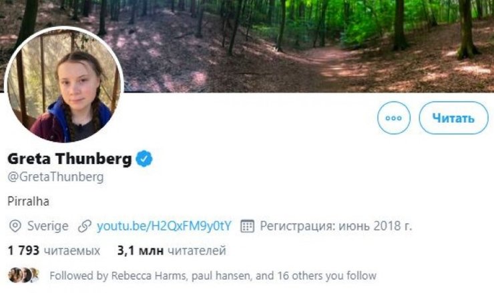Screen dimensions: 494x293
Task: Open the youtu.be/H2QxFM9y0tY link
Action: [x=164, y=226]
